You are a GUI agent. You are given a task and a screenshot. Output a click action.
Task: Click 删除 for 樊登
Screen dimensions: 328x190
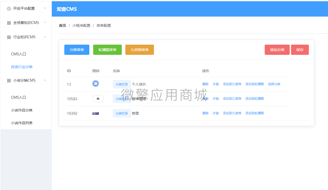[x=205, y=113]
